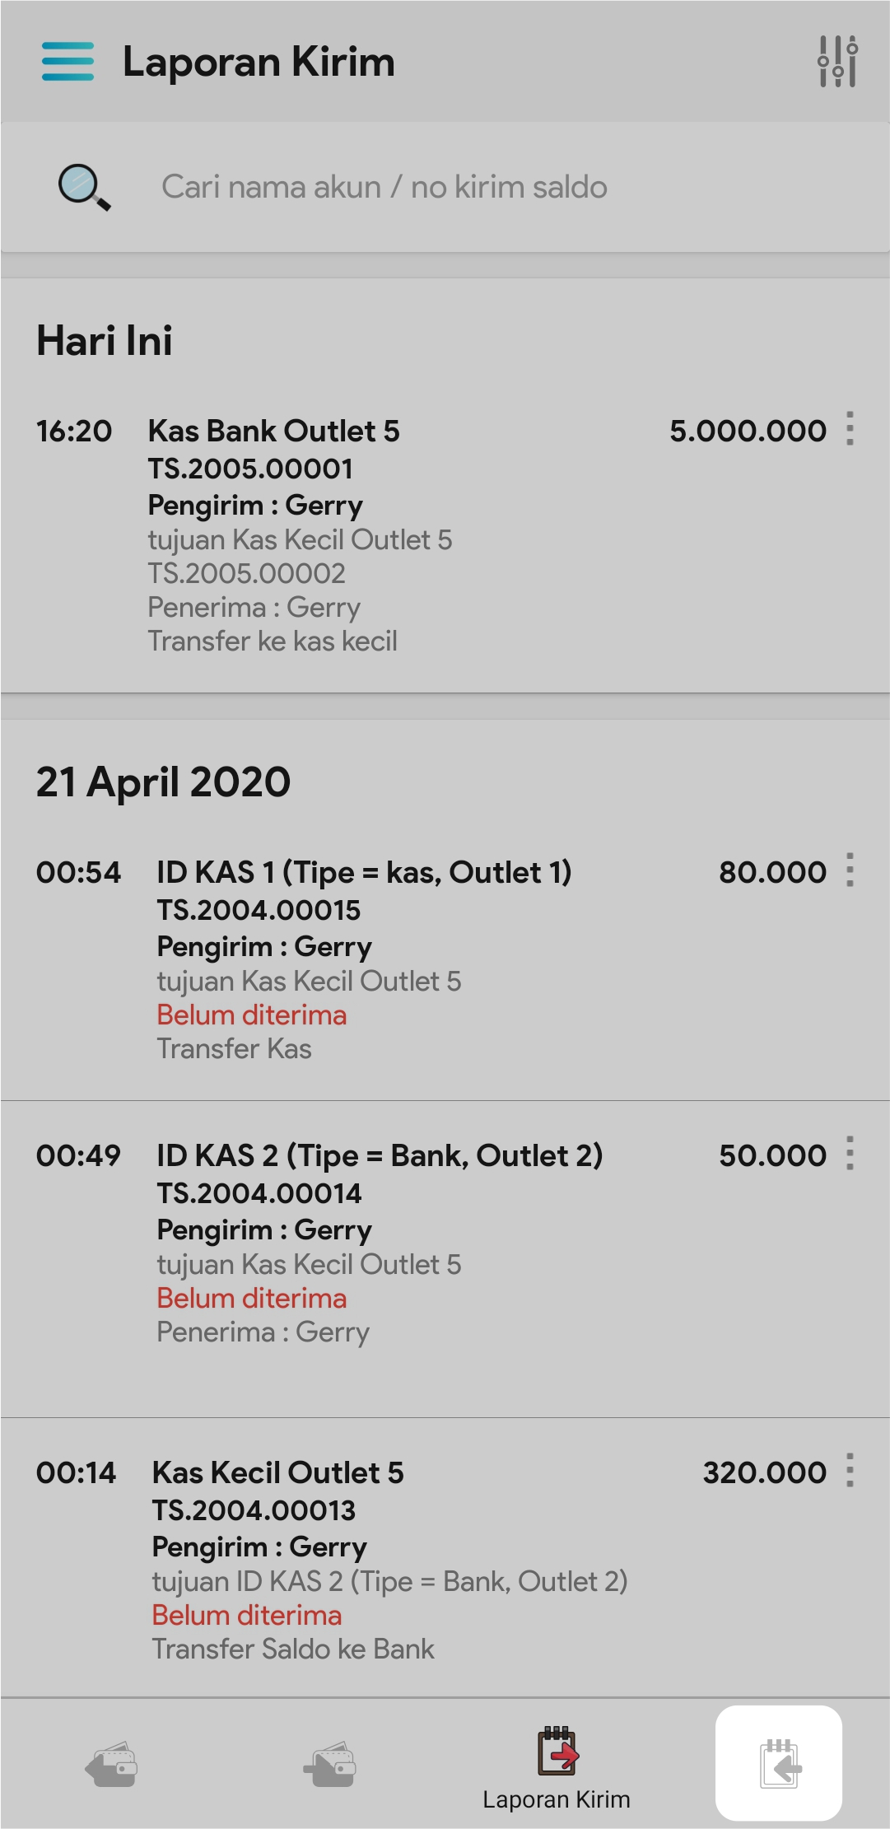Open the second wallet tab in bottom bar
This screenshot has height=1829, width=890.
pyautogui.click(x=330, y=1764)
